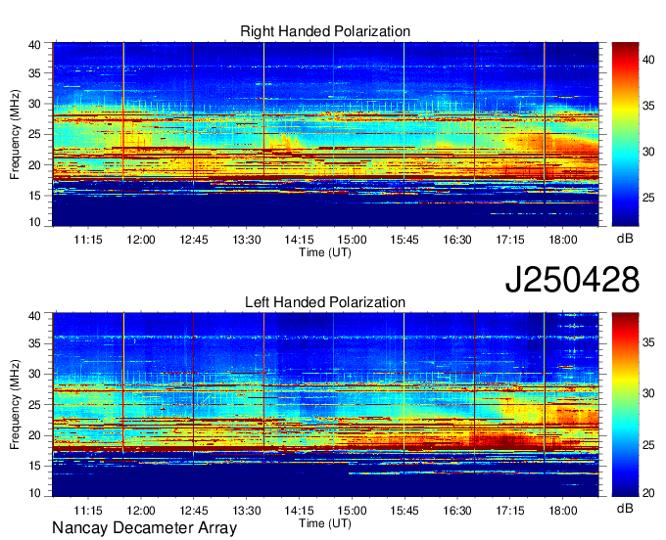Image resolution: width=666 pixels, height=540 pixels.
Task: Click the 35 dB tick on Right Handed color bar
Action: click(x=648, y=106)
